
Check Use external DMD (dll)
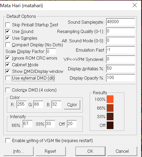8,78
